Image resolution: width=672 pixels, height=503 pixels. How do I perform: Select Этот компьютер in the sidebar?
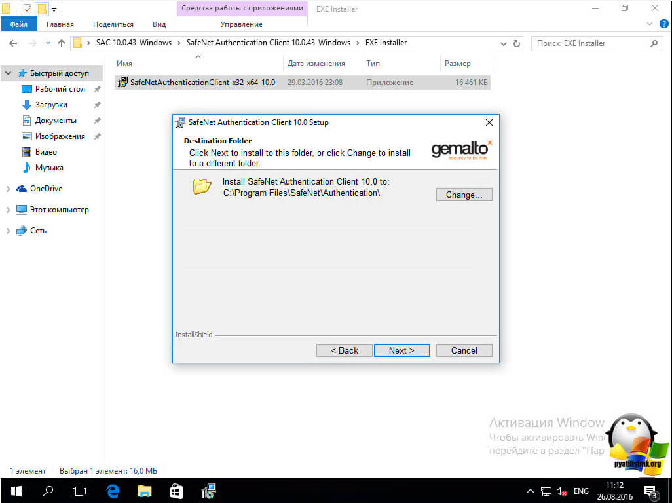point(59,210)
